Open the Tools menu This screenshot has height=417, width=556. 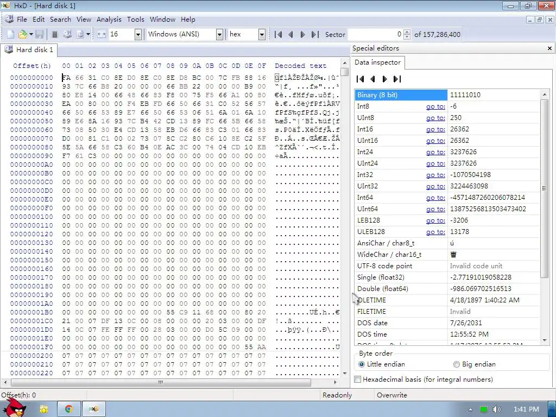pyautogui.click(x=135, y=20)
